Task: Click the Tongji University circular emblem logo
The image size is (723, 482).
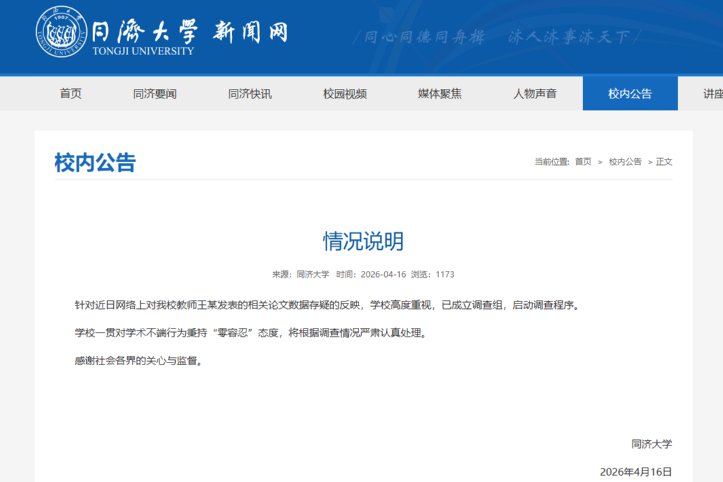Action: (59, 33)
